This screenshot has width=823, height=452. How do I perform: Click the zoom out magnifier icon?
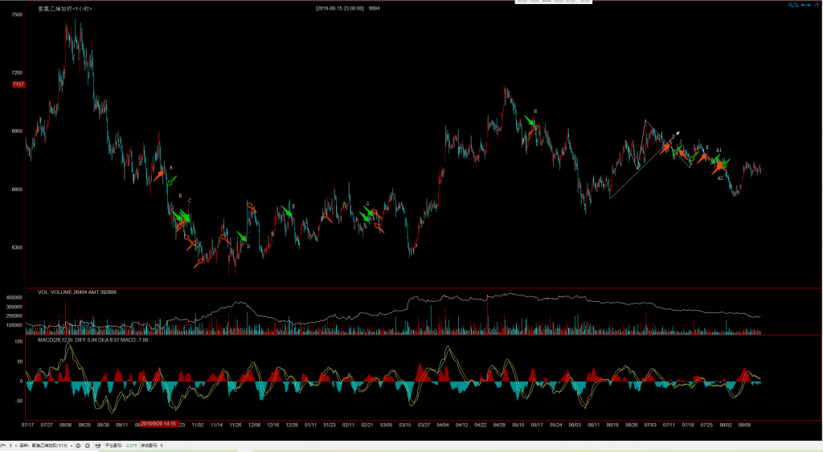(796, 5)
